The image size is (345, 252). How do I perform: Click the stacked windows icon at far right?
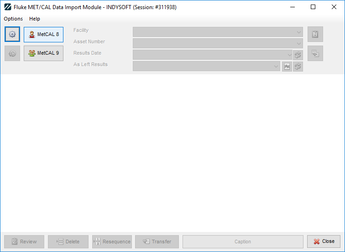tap(315, 53)
